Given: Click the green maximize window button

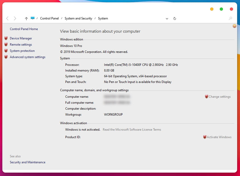Looking at the screenshot, I should (x=221, y=9).
